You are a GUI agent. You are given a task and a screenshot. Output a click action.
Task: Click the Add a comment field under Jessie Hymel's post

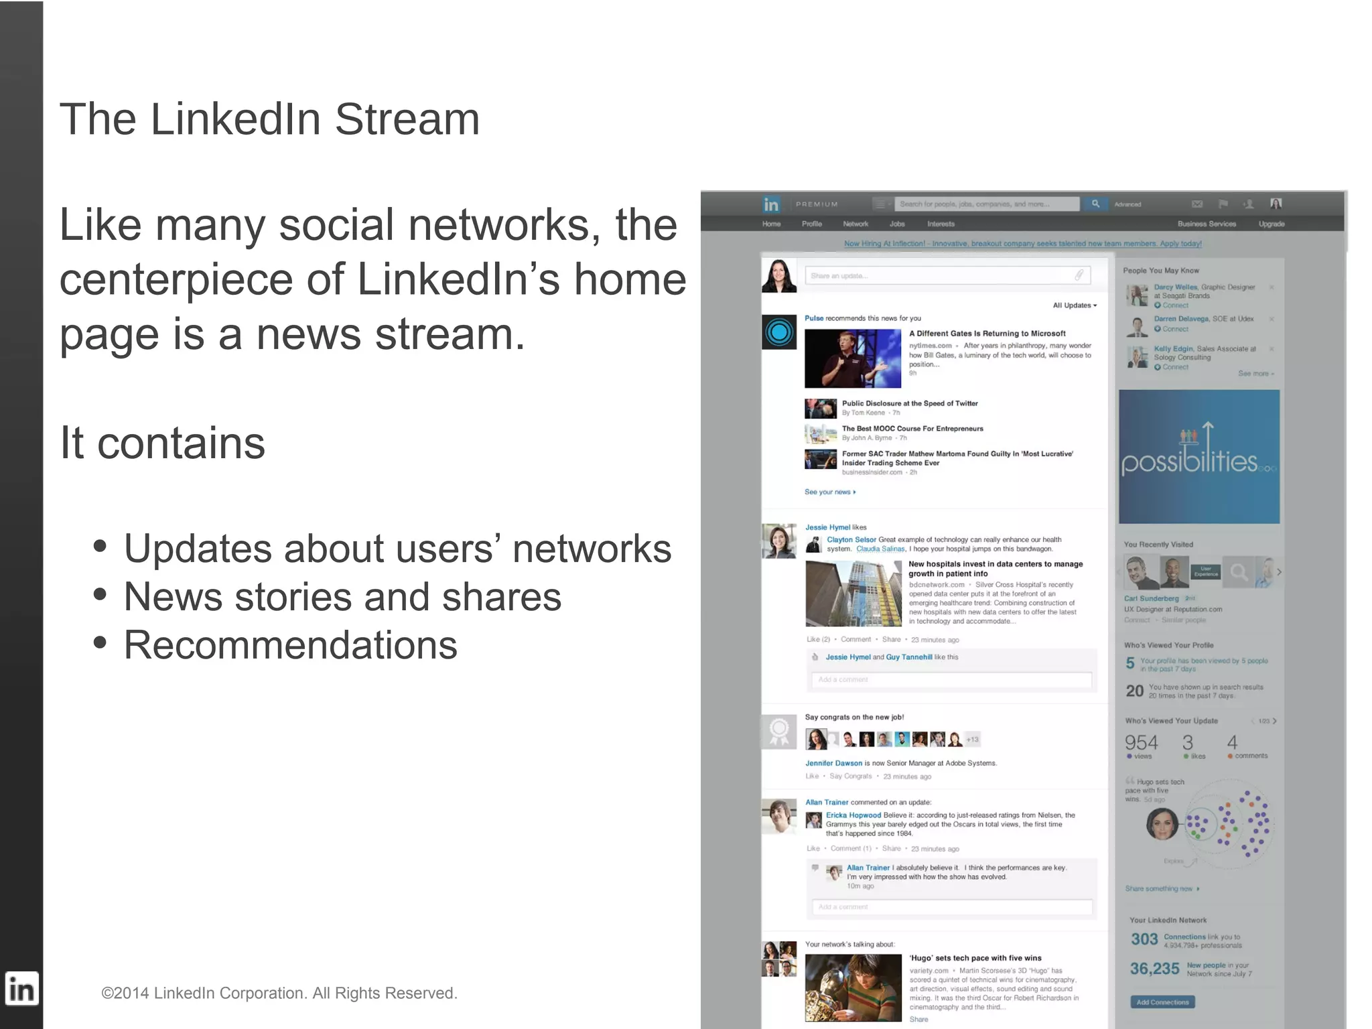coord(951,679)
